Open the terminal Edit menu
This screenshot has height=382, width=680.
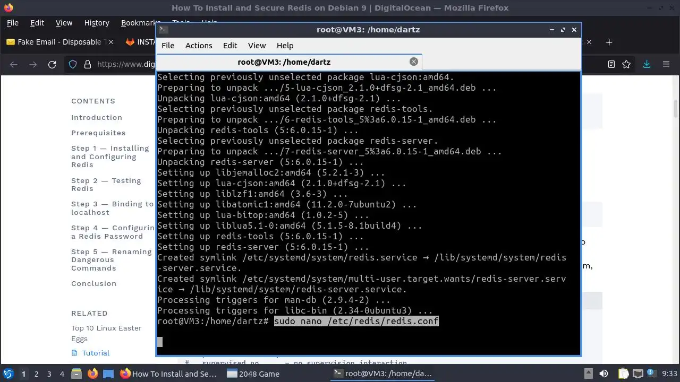point(230,46)
